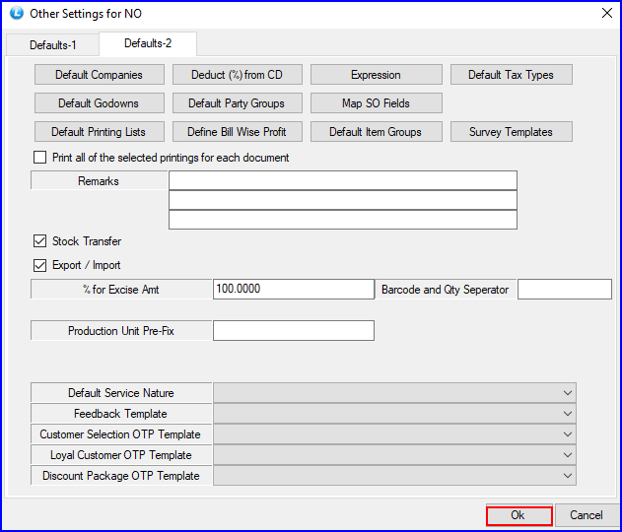Click the Barcode and Qty Seperator field
The image size is (622, 532).
pyautogui.click(x=565, y=289)
